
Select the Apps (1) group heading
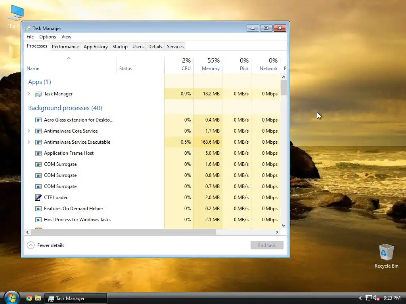pos(40,82)
